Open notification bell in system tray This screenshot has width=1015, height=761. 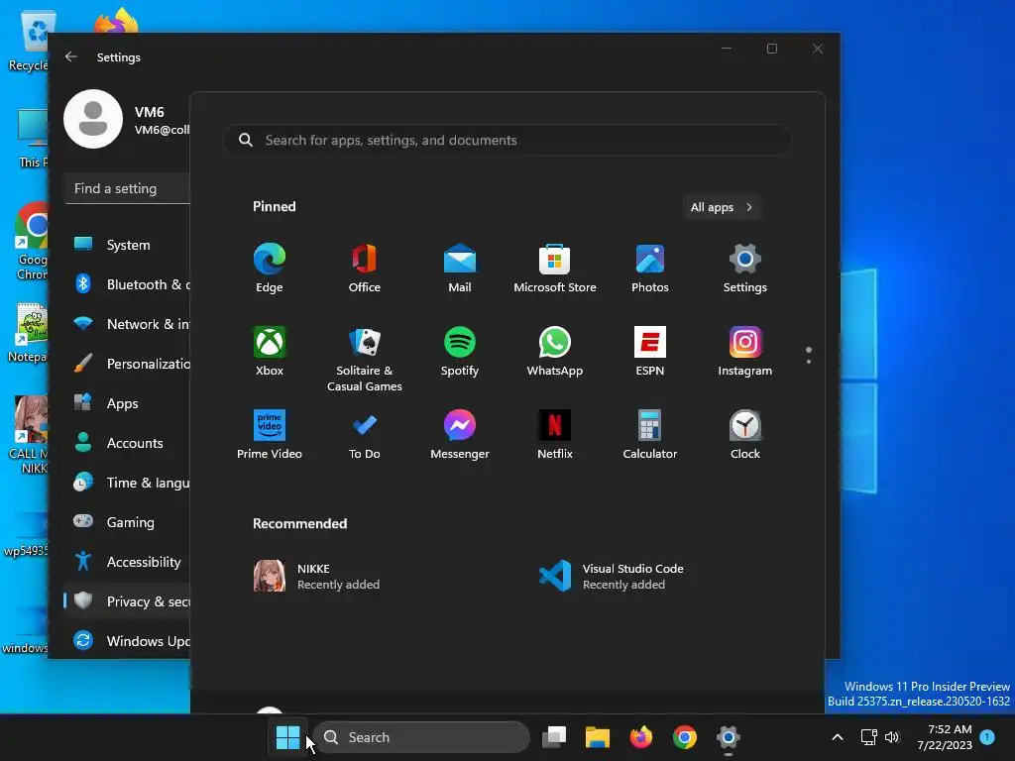(987, 736)
